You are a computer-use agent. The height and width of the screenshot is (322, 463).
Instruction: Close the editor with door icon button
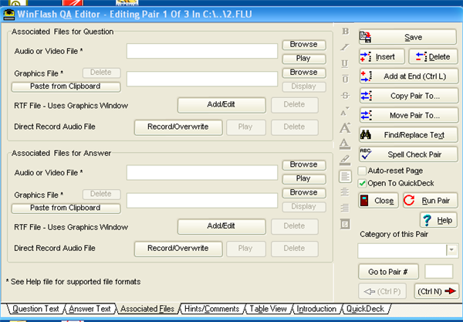(x=378, y=201)
